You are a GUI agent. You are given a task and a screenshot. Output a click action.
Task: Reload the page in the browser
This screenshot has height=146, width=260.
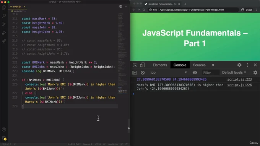(144, 10)
